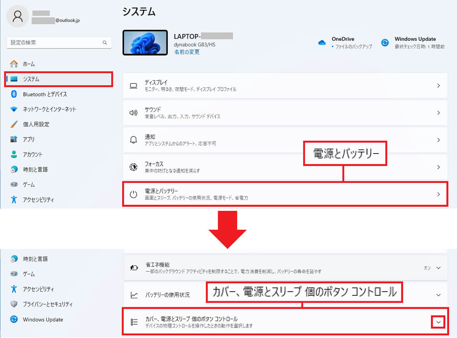Click the text 集中の妨げとなる通知を減らす

pos(172,171)
